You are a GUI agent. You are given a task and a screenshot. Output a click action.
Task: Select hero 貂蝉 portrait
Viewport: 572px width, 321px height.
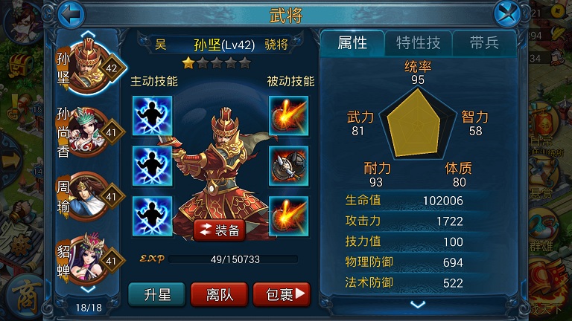pyautogui.click(x=90, y=260)
